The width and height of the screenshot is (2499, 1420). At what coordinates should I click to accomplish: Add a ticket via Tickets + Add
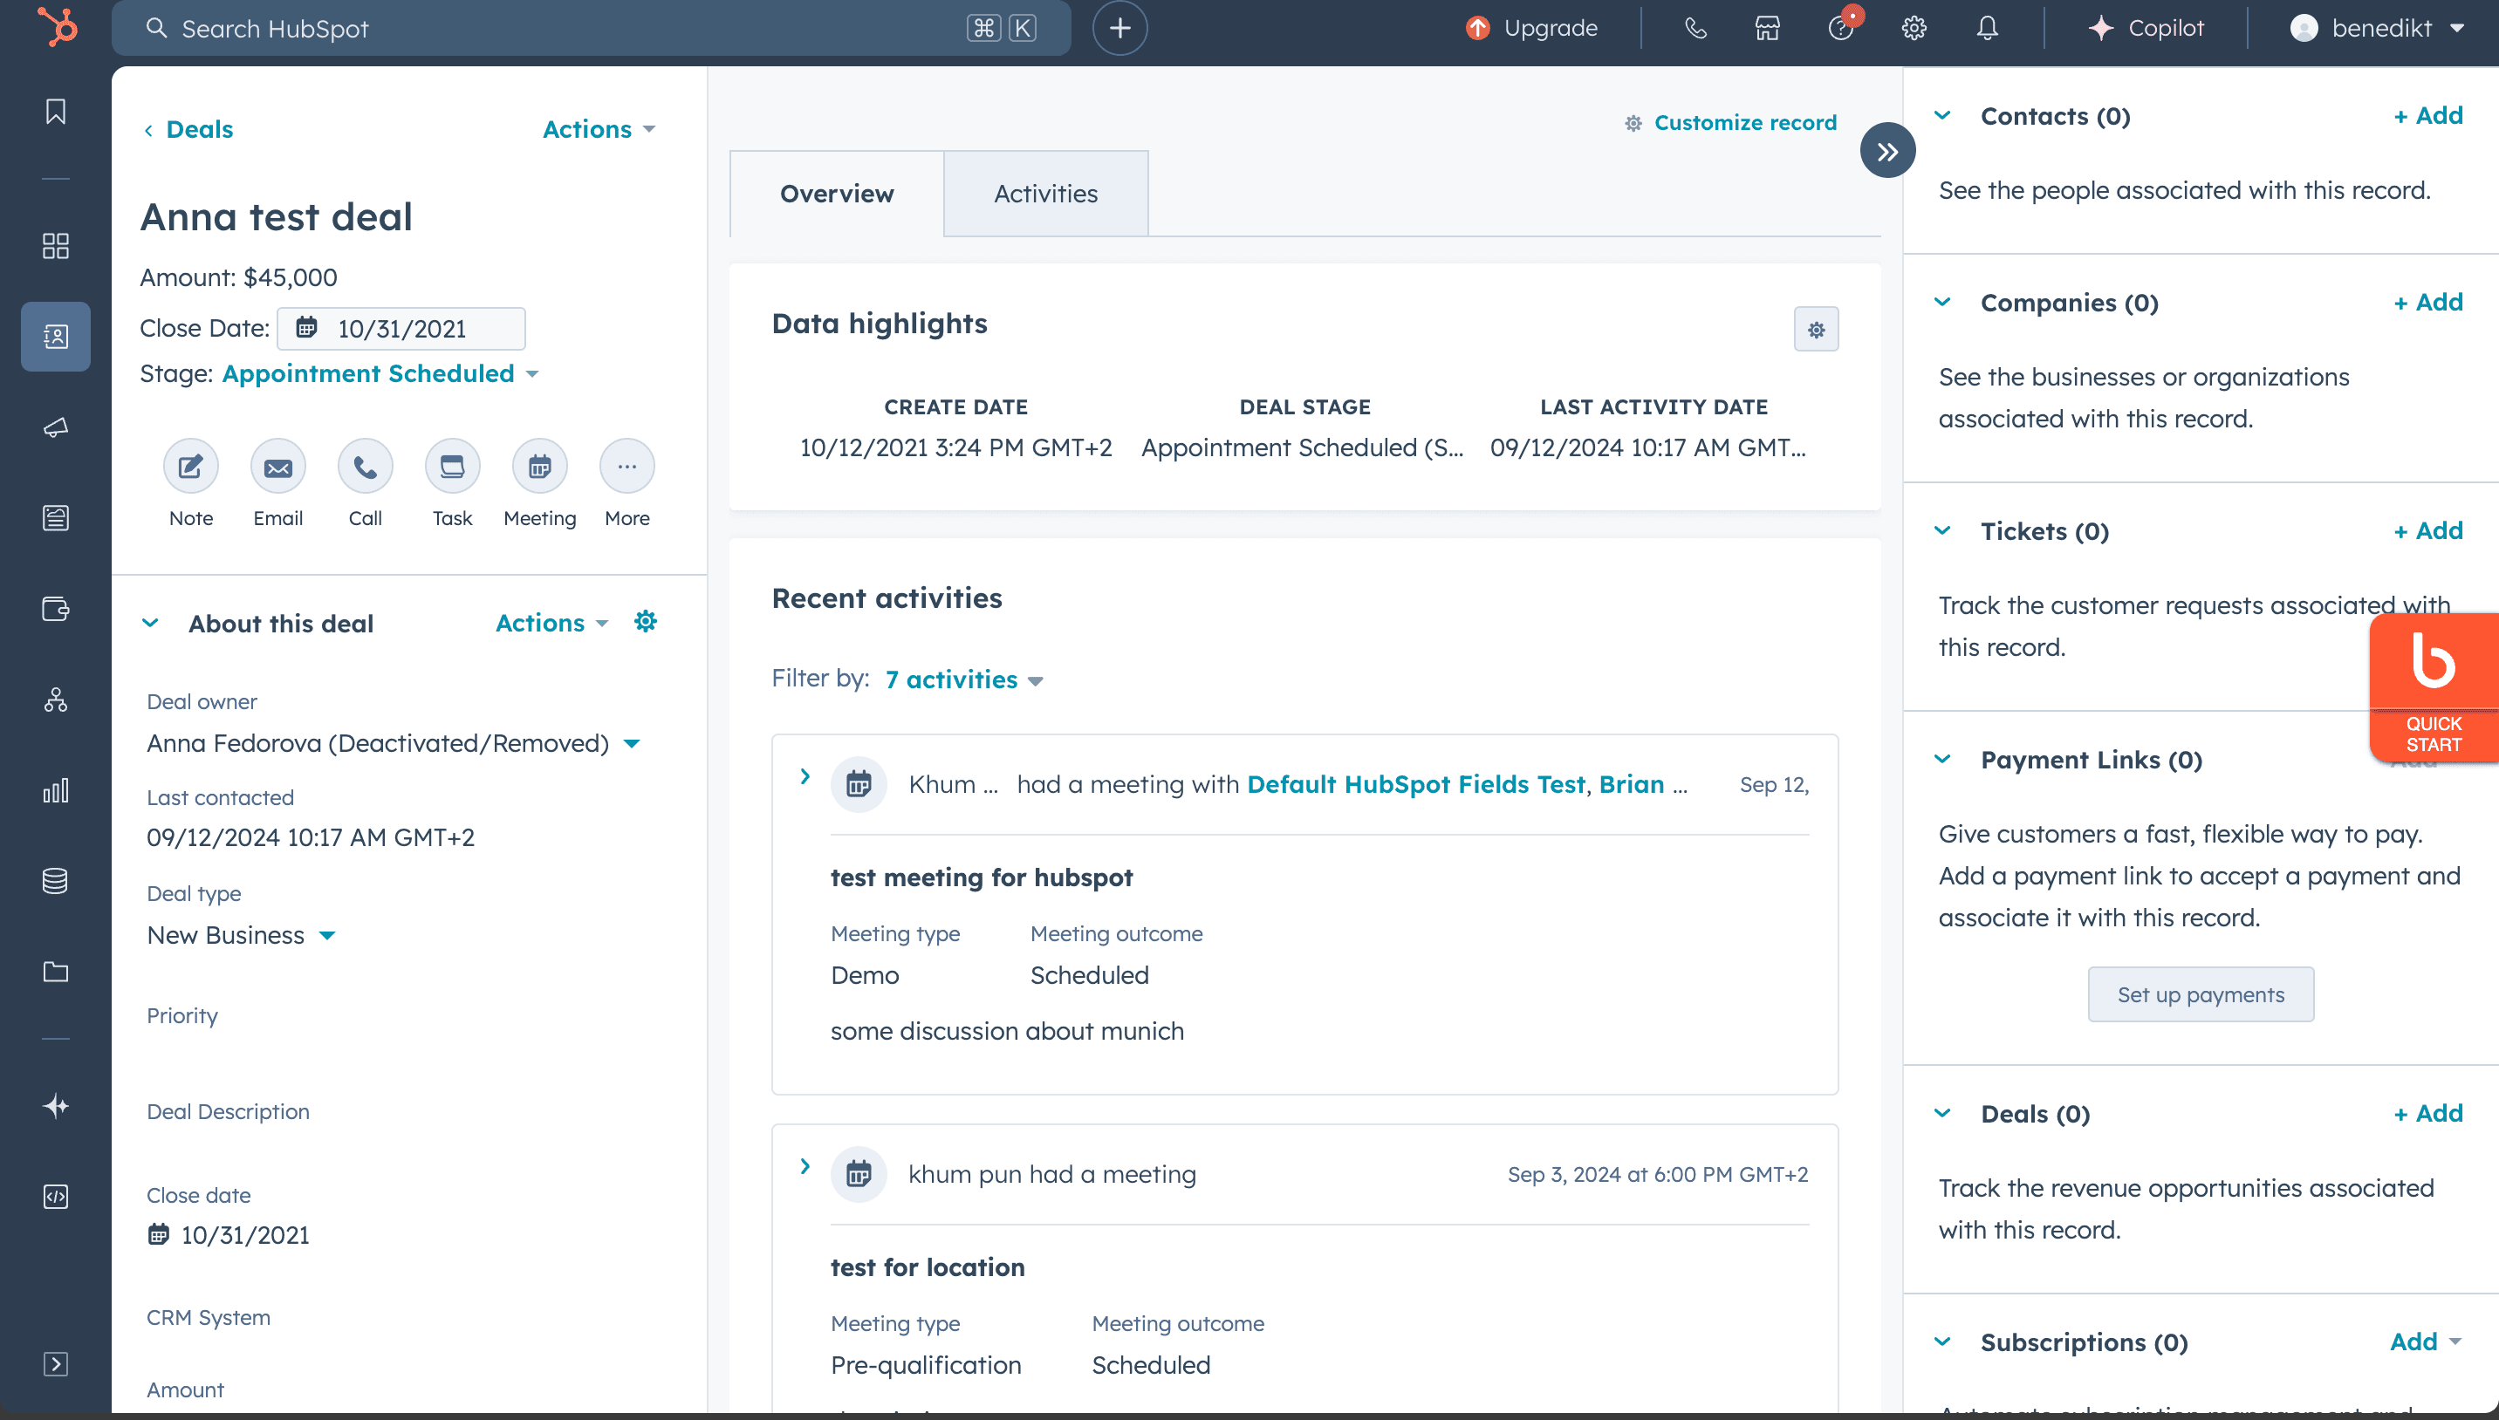tap(2427, 530)
